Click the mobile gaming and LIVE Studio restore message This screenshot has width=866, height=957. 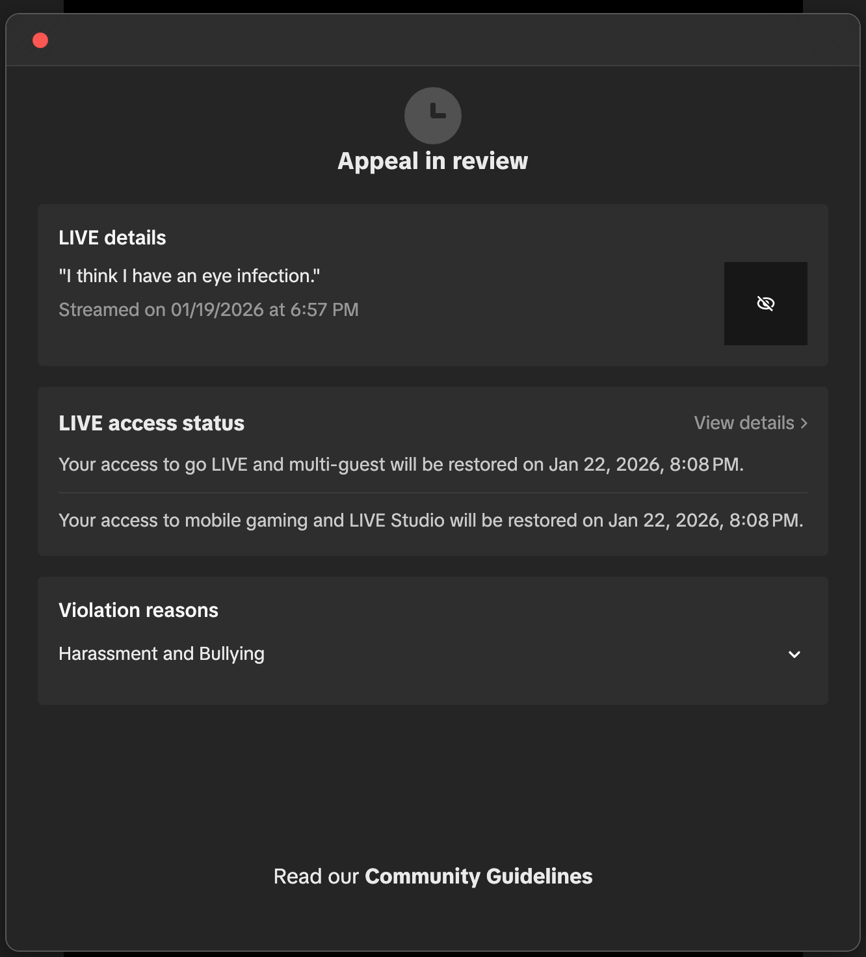point(431,521)
